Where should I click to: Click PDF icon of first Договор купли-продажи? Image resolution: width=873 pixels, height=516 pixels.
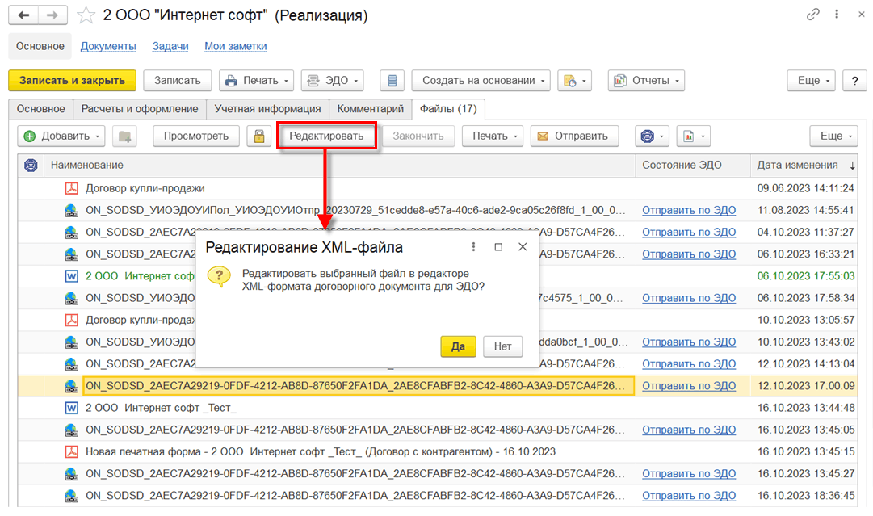point(71,188)
